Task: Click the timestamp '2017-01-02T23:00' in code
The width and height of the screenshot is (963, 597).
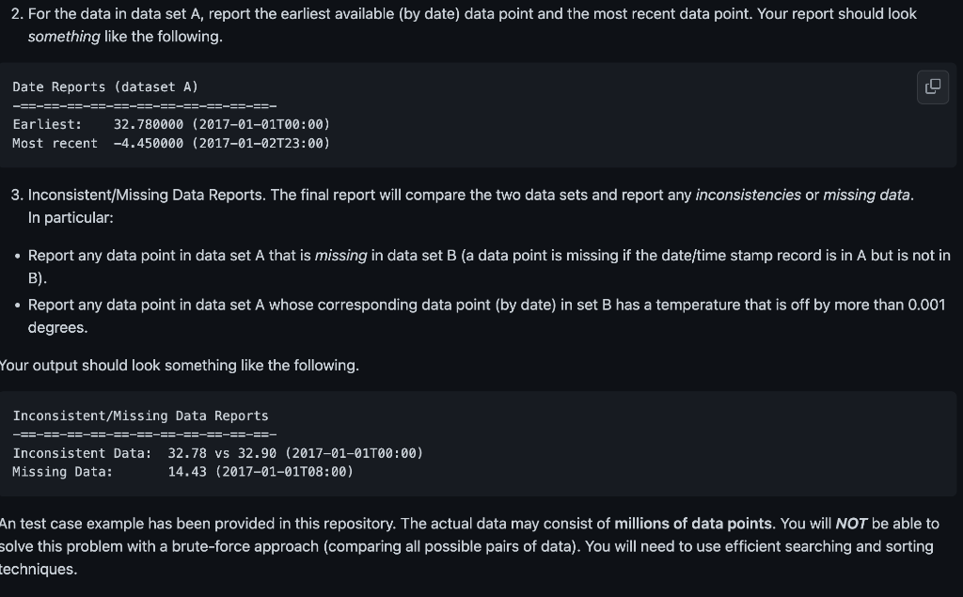Action: coord(261,143)
